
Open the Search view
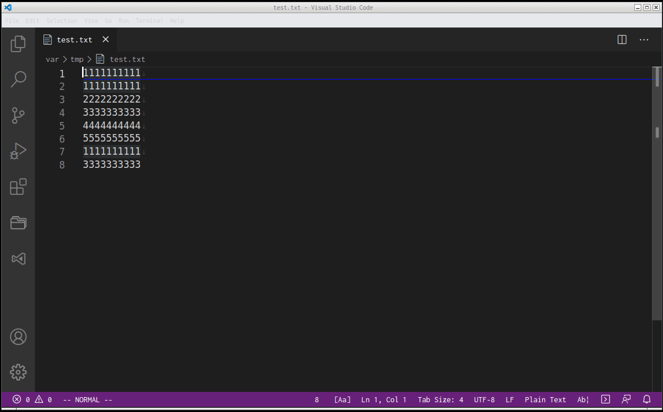point(18,79)
